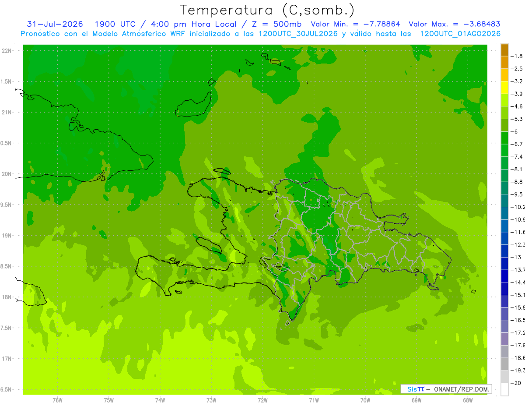Click the '68W' longitude axis label

click(x=468, y=400)
